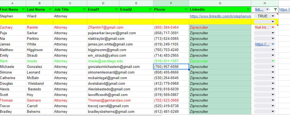The image size is (290, 116).
Task: Open the active green filter in column H
Action: click(275, 9)
